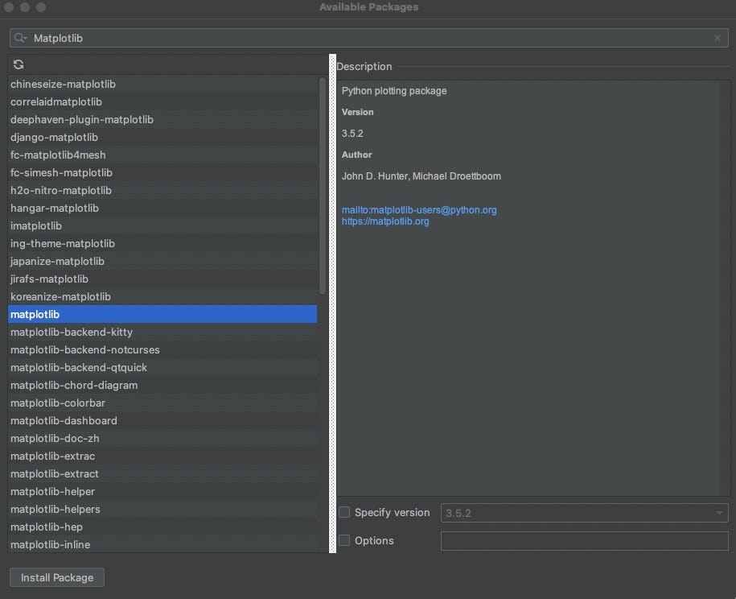The width and height of the screenshot is (736, 599).
Task: Select the matplotlib-colorbar package
Action: 162,403
